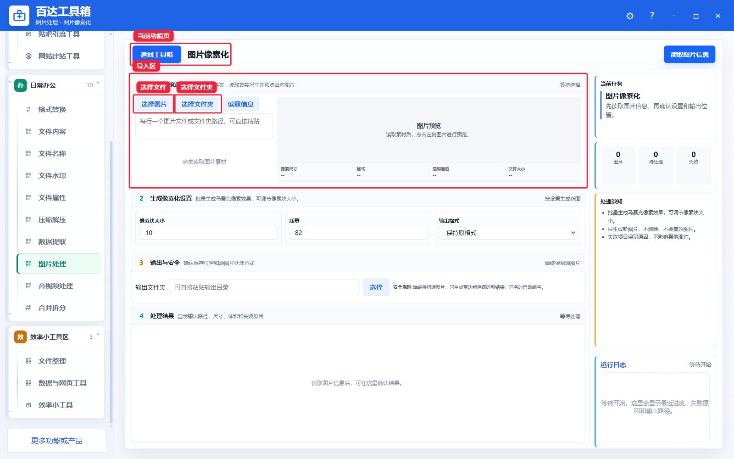734x459 pixels.
Task: Click the 始终保留源图 label
Action: point(562,263)
